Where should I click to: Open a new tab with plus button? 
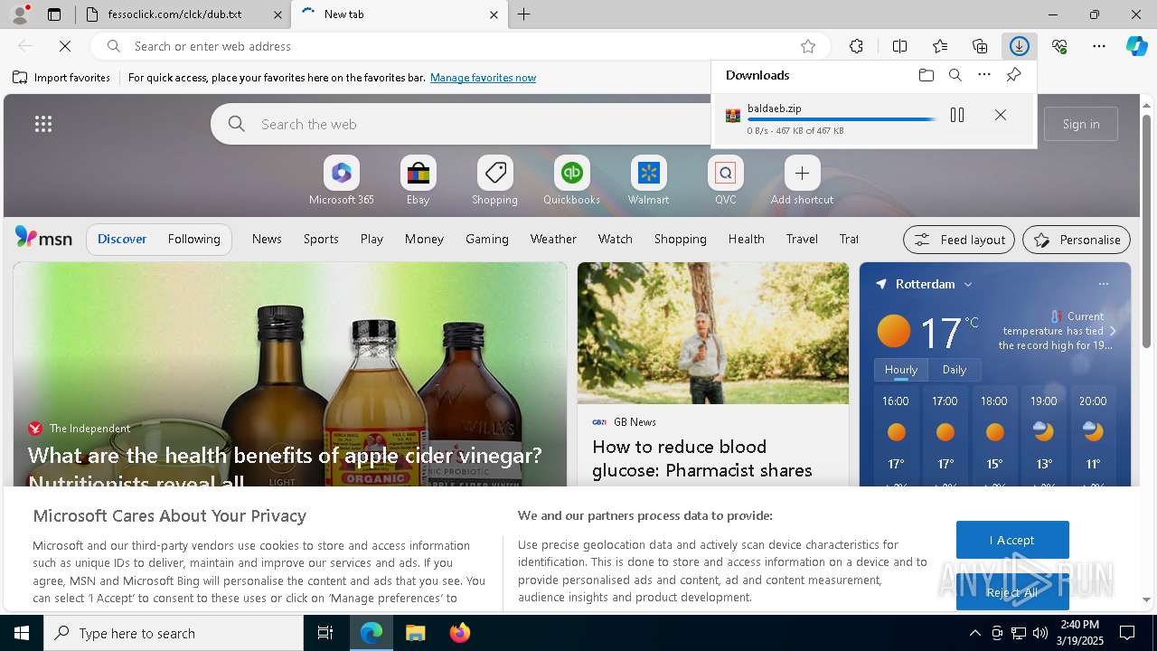coord(524,14)
